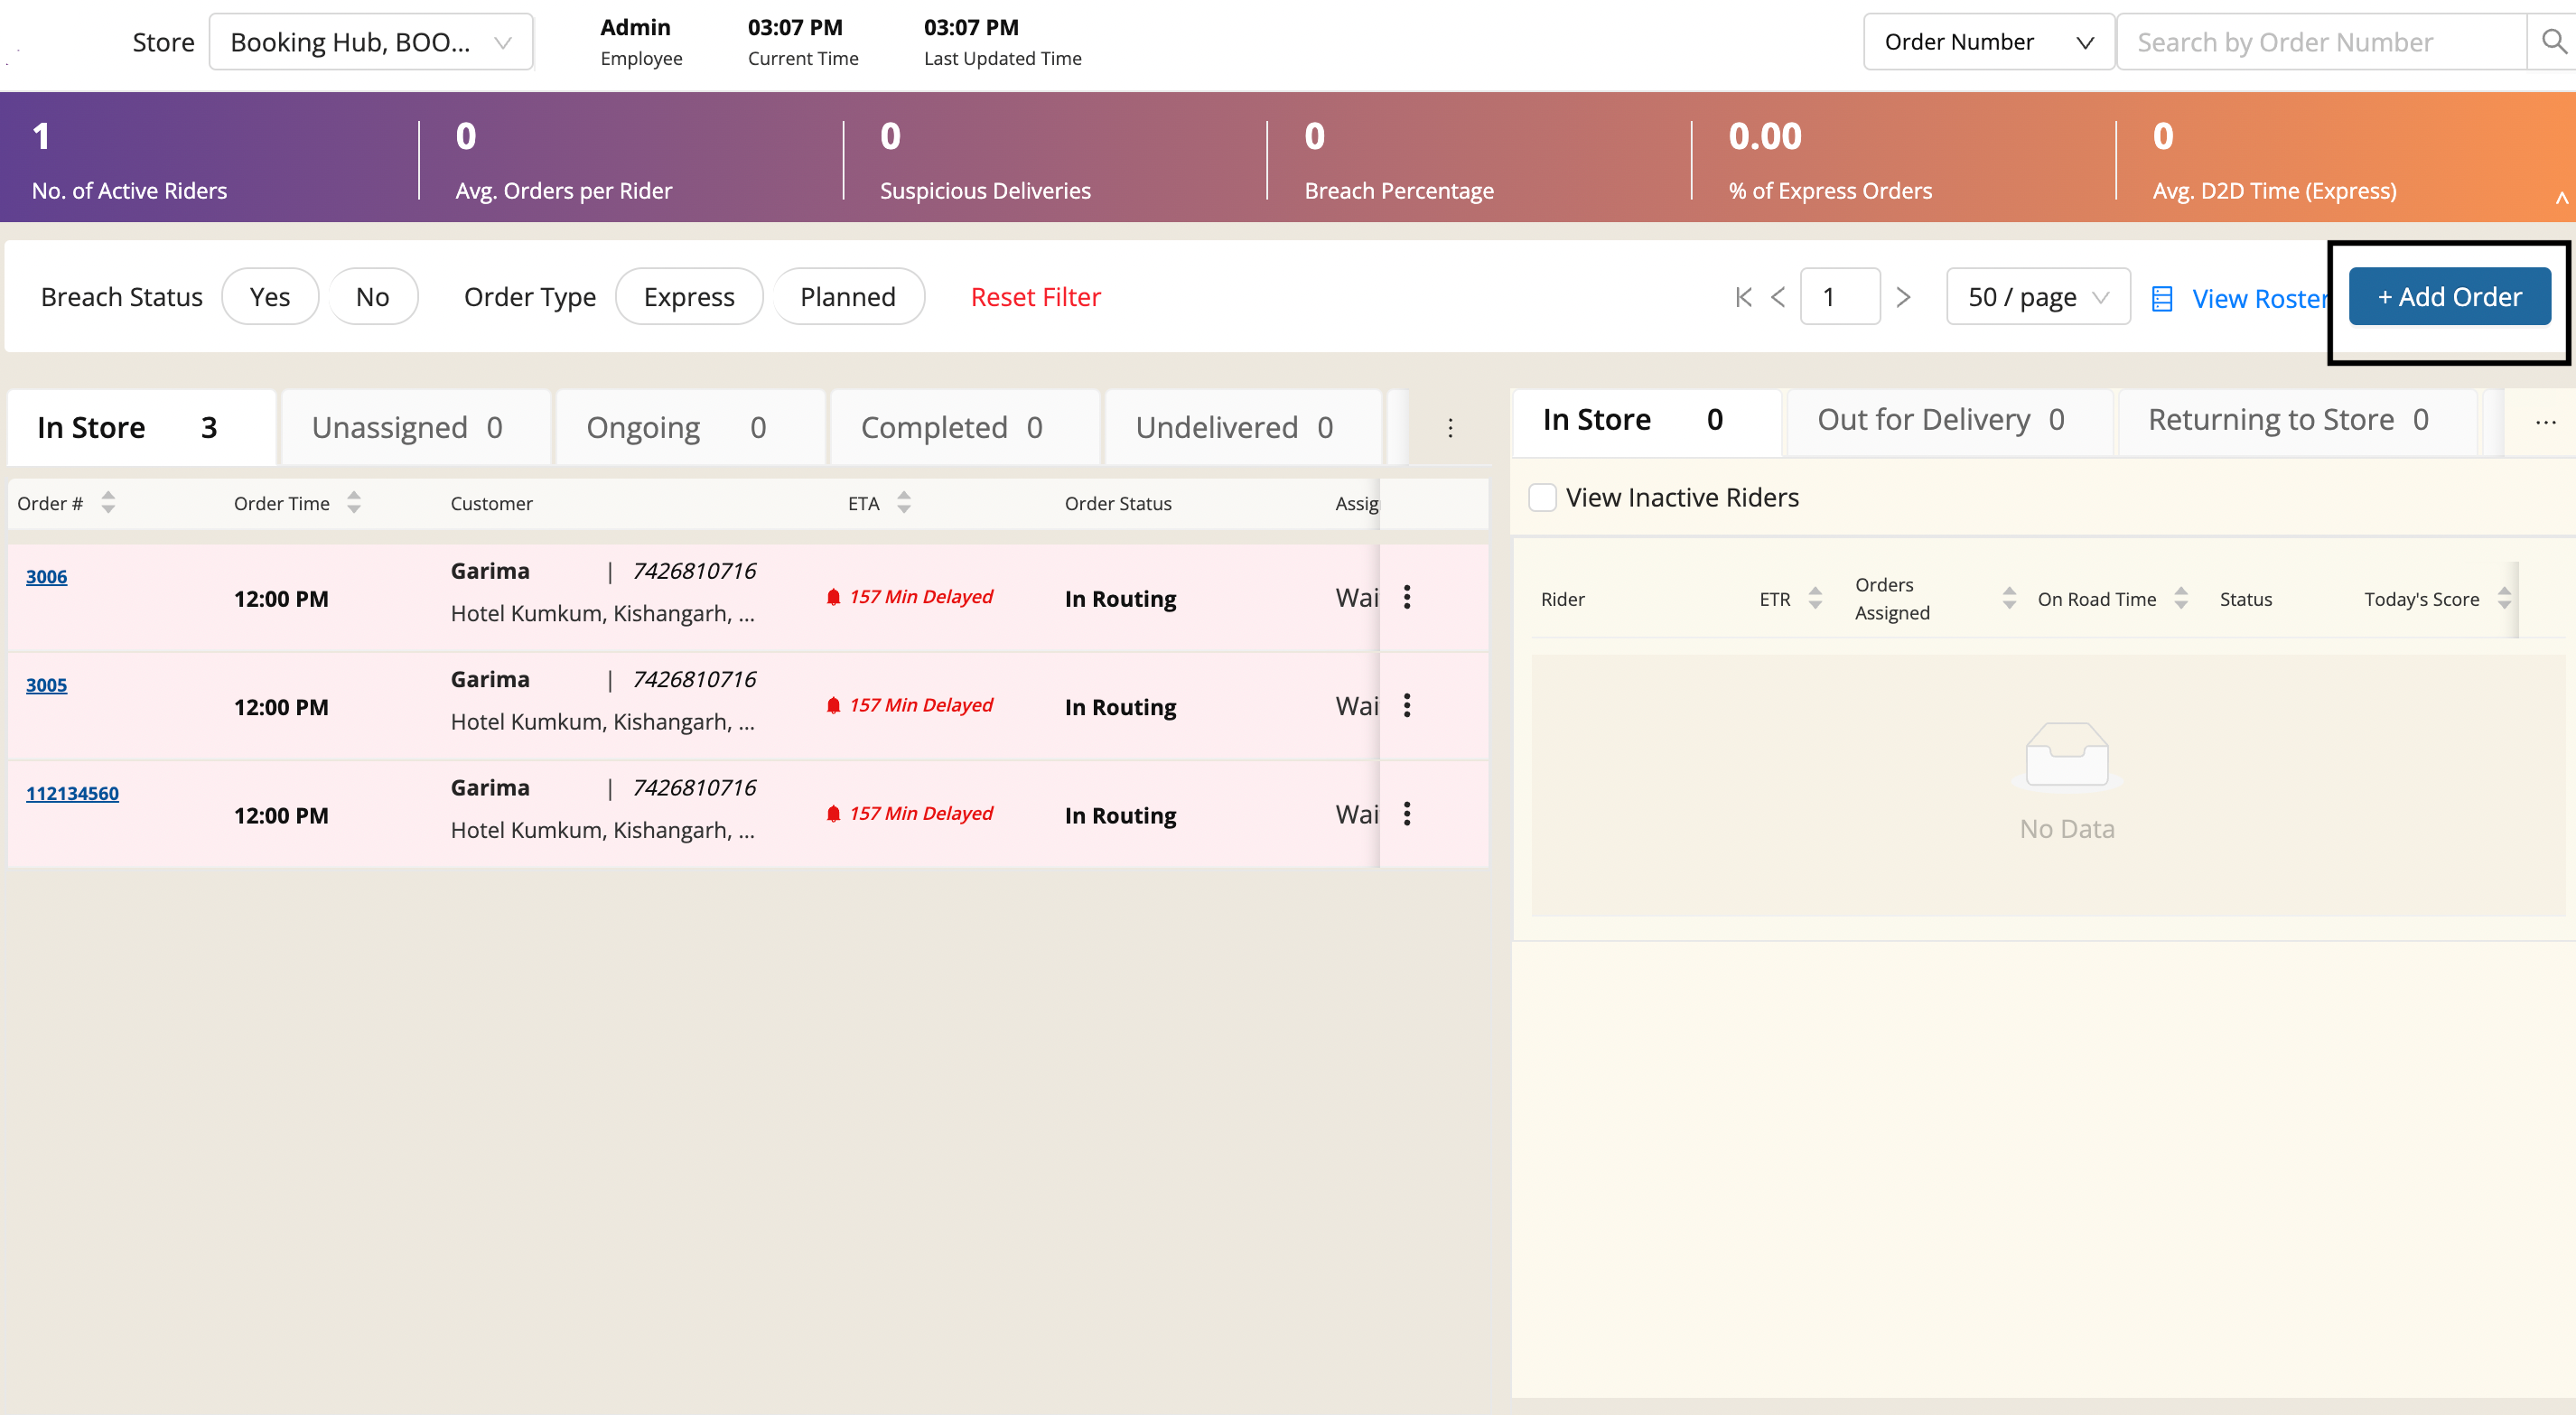The width and height of the screenshot is (2576, 1415).
Task: Toggle Express order type filter
Action: click(x=688, y=297)
